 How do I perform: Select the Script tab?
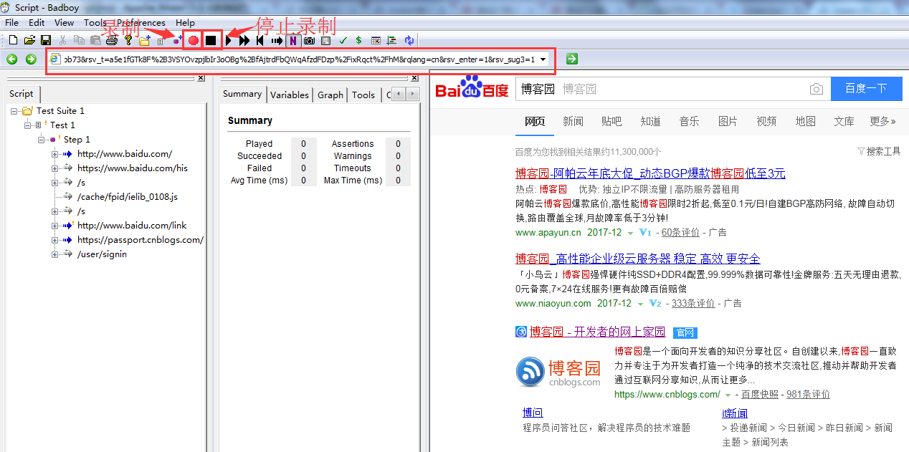coord(22,94)
